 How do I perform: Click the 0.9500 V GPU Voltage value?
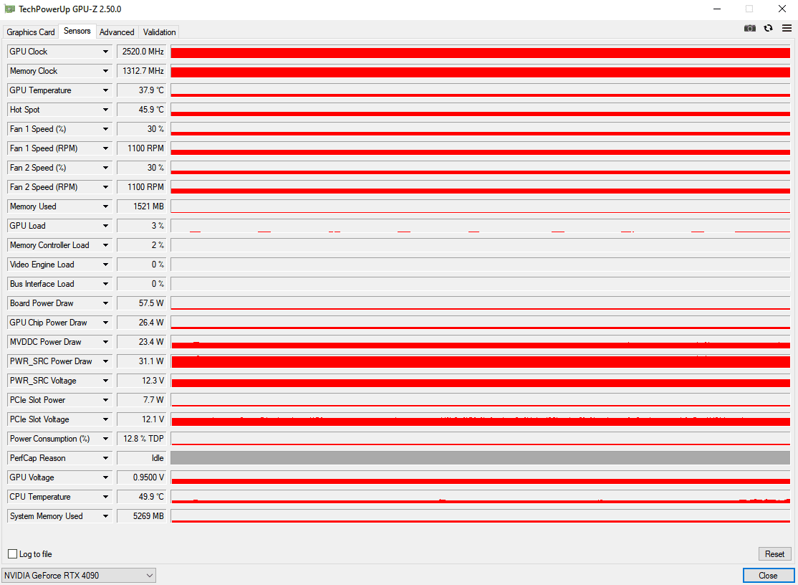click(142, 477)
